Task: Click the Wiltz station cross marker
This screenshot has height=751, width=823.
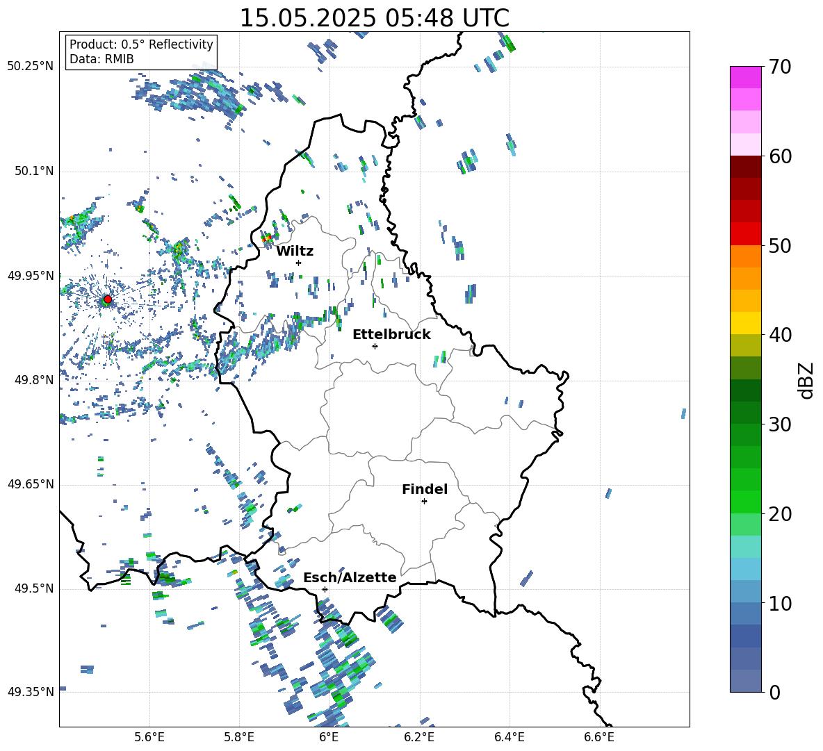Action: click(299, 263)
